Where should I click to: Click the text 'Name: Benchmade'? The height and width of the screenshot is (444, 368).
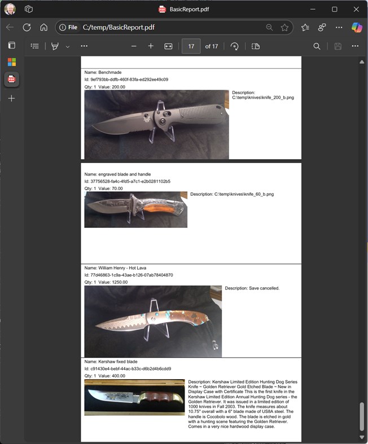[x=103, y=72]
